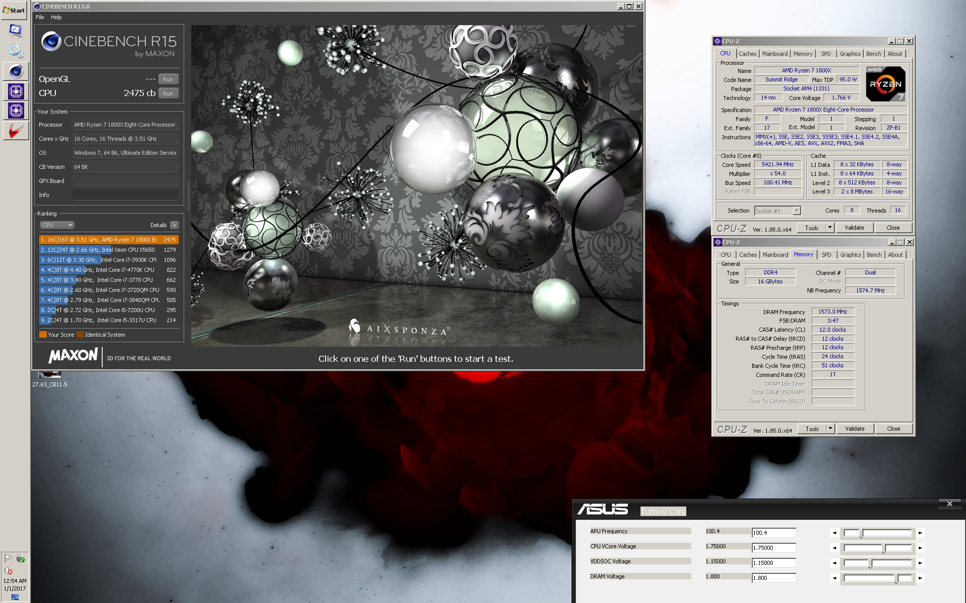Viewport: 966px width, 603px height.
Task: Open Socket #1 selection dropdown
Action: 777,211
